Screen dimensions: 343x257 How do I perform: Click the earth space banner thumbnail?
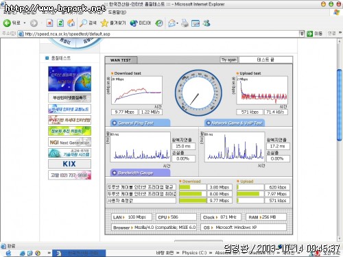69,79
